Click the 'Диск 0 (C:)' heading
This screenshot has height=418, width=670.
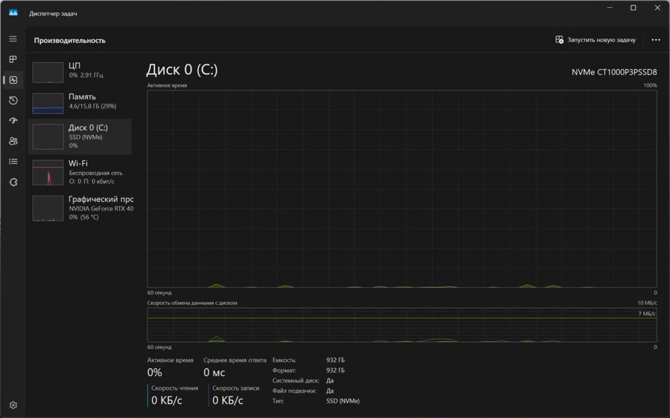(182, 70)
